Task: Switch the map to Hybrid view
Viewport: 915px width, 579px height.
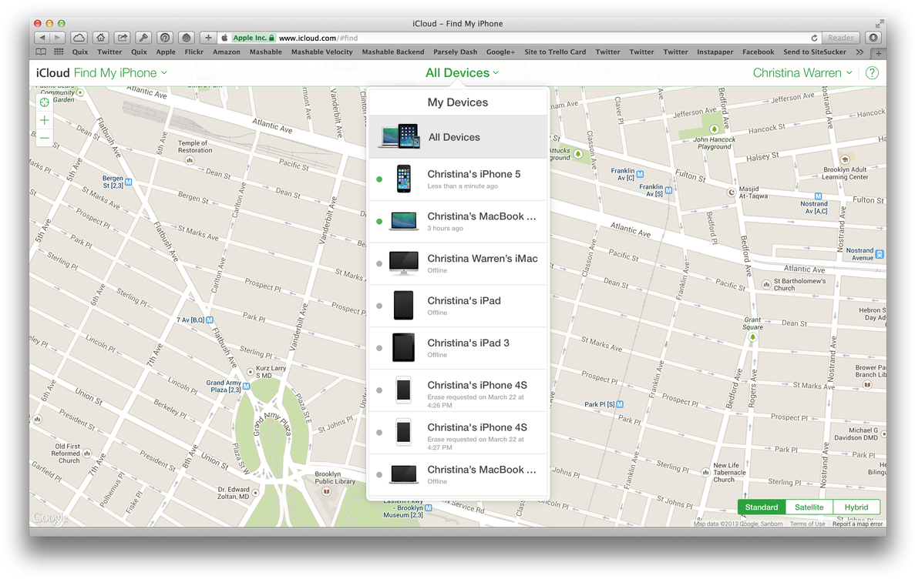Action: tap(856, 507)
